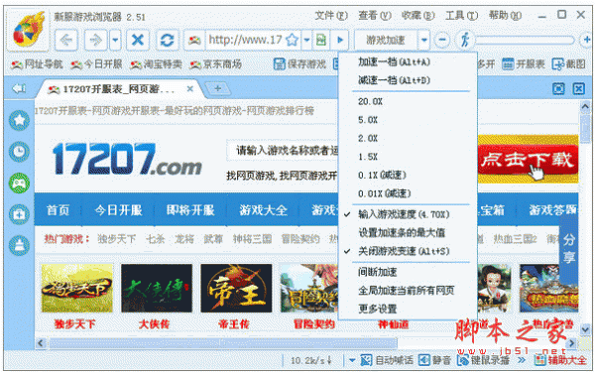595x372 pixels.
Task: Click 首页 in the site navigation
Action: [58, 210]
